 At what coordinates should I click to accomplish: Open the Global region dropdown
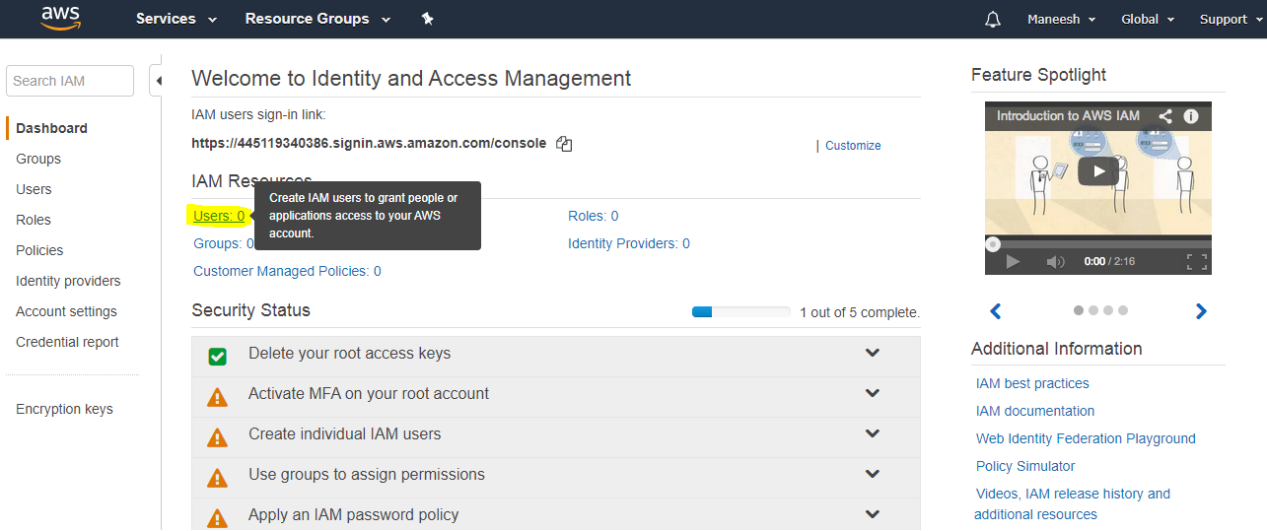1148,19
